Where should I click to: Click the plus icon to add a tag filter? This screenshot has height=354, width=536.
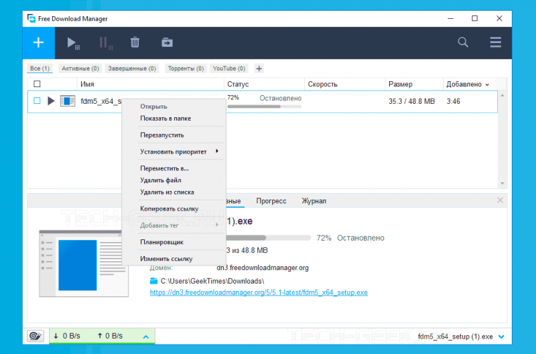coord(259,69)
